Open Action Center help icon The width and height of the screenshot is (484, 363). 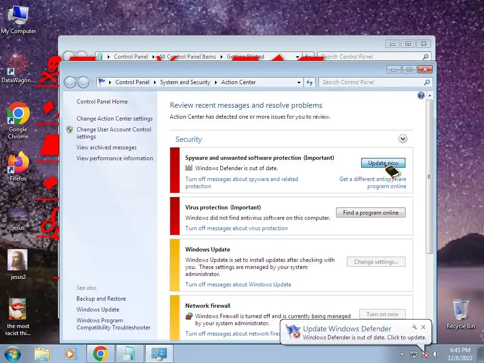click(421, 95)
